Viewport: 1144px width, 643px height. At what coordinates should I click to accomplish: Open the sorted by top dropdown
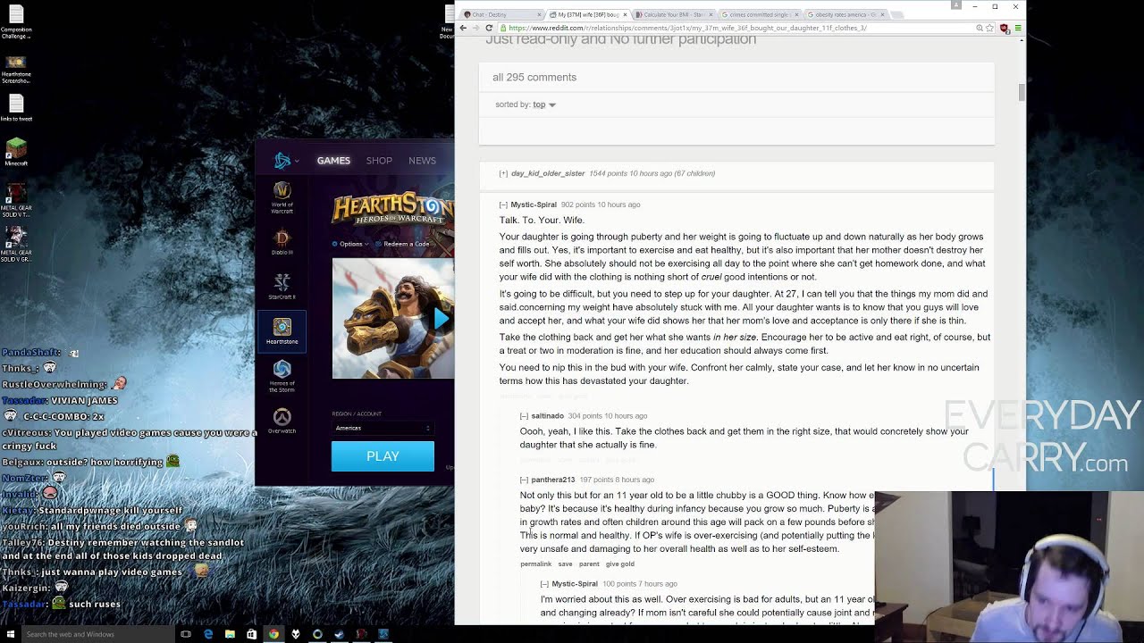point(544,104)
